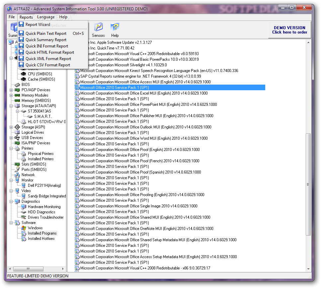
Task: Click the PCI/AGP Devices card icon
Action: click(17, 90)
